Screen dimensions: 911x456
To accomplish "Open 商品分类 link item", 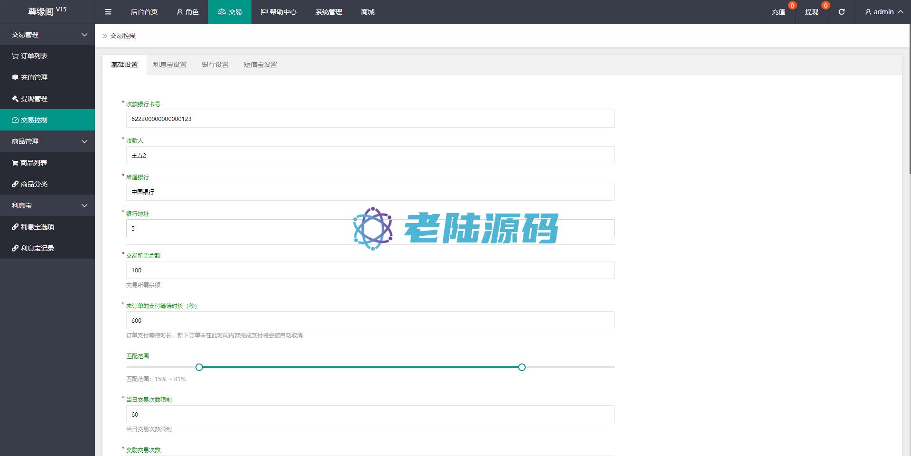I will tap(34, 184).
